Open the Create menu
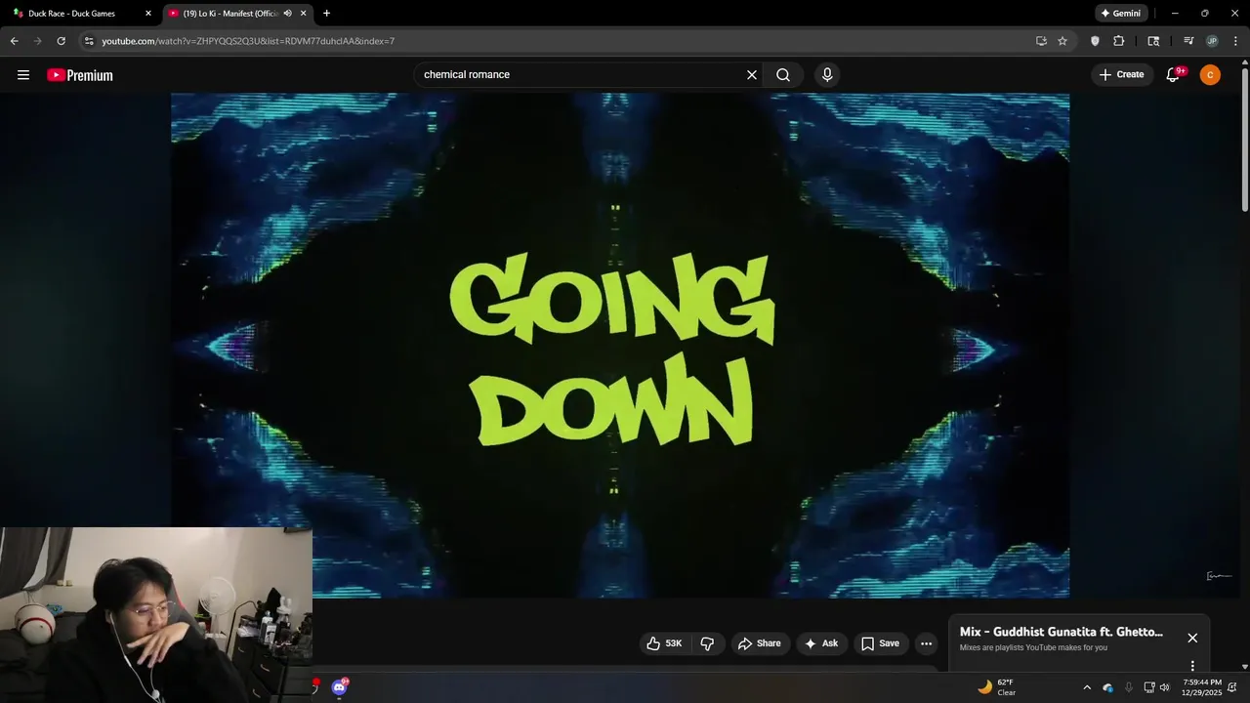Screen dimensions: 1250x703 click(1121, 75)
